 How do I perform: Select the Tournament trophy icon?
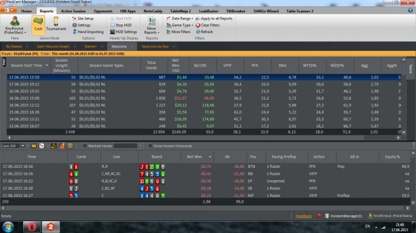pyautogui.click(x=56, y=21)
